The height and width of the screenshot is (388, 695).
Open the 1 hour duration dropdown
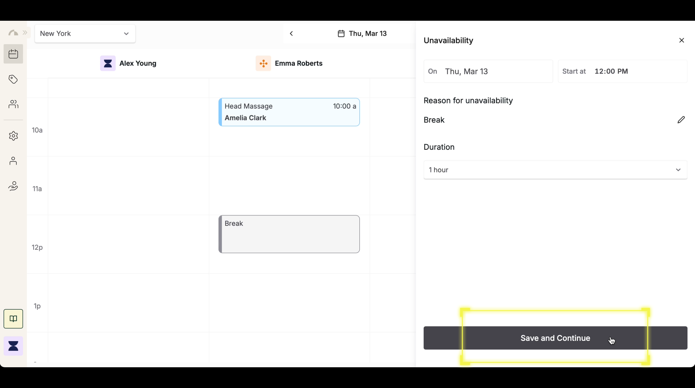555,170
